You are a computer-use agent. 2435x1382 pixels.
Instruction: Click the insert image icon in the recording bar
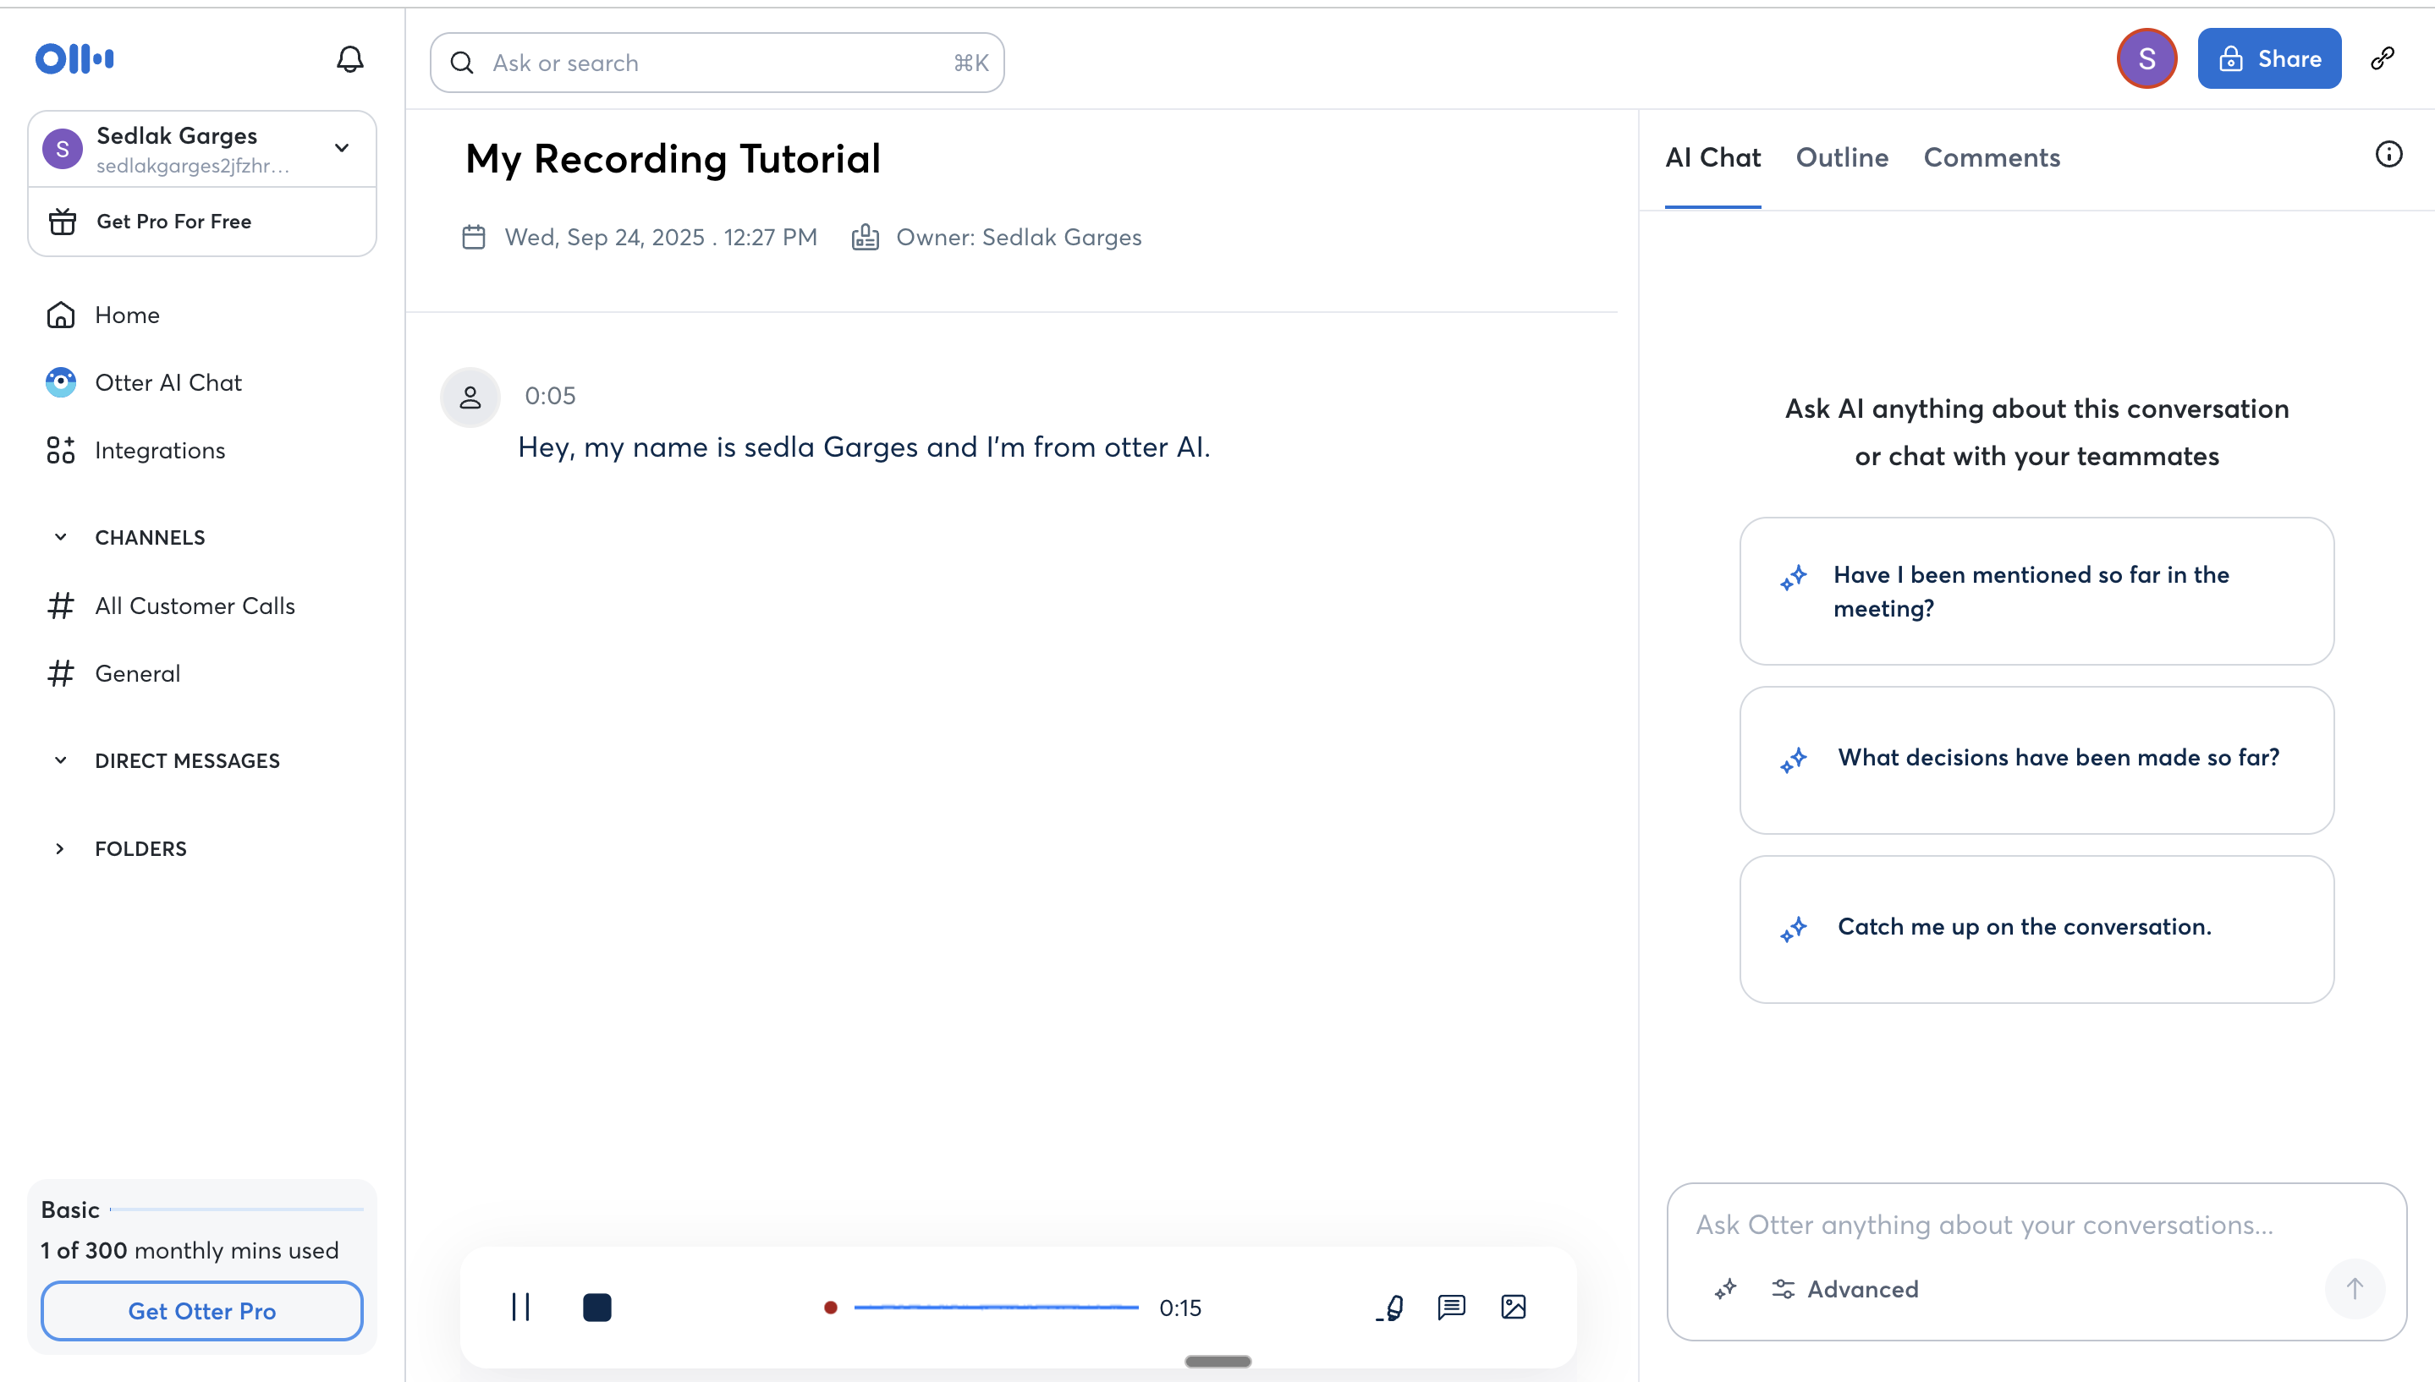(x=1512, y=1307)
